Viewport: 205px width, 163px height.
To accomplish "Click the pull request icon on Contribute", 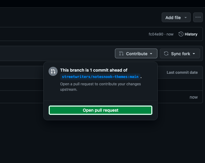I will pos(121,54).
